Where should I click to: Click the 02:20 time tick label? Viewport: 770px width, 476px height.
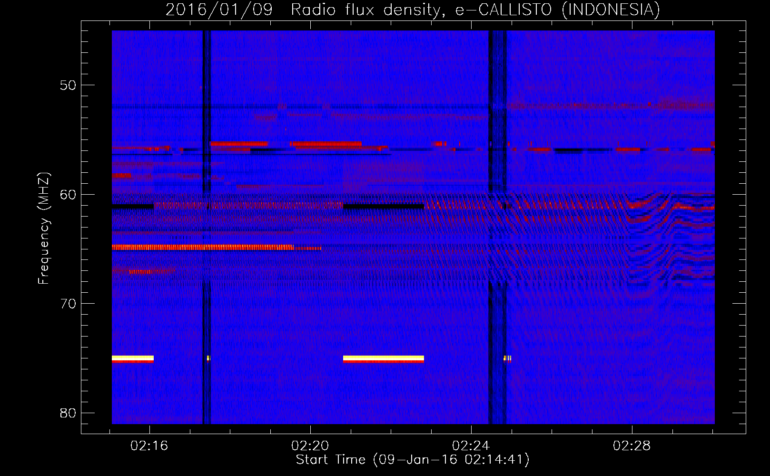310,446
